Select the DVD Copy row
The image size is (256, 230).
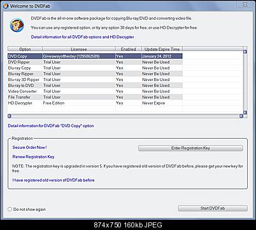tap(95, 56)
